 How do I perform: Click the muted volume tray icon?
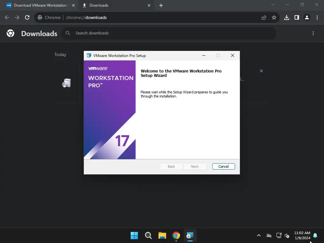pyautogui.click(x=287, y=235)
